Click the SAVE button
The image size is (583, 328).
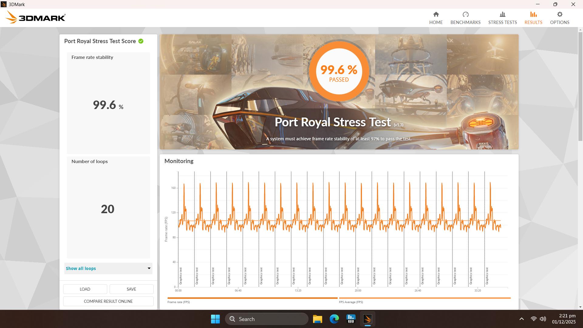pos(131,289)
